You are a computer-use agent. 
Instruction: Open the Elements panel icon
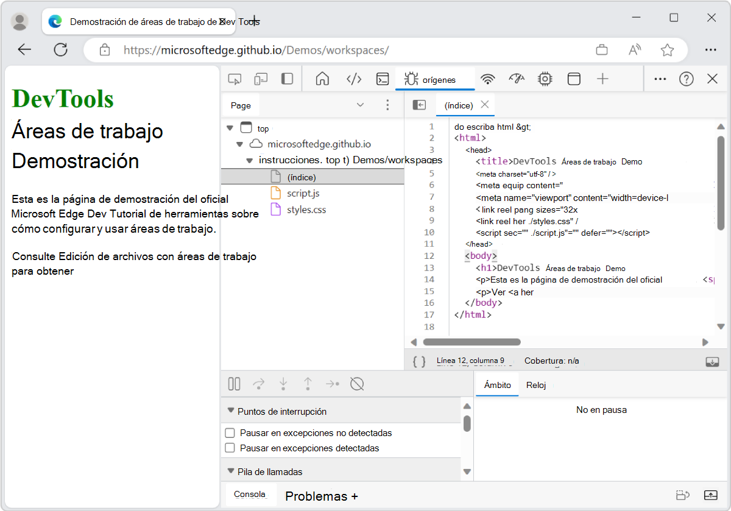(x=354, y=79)
